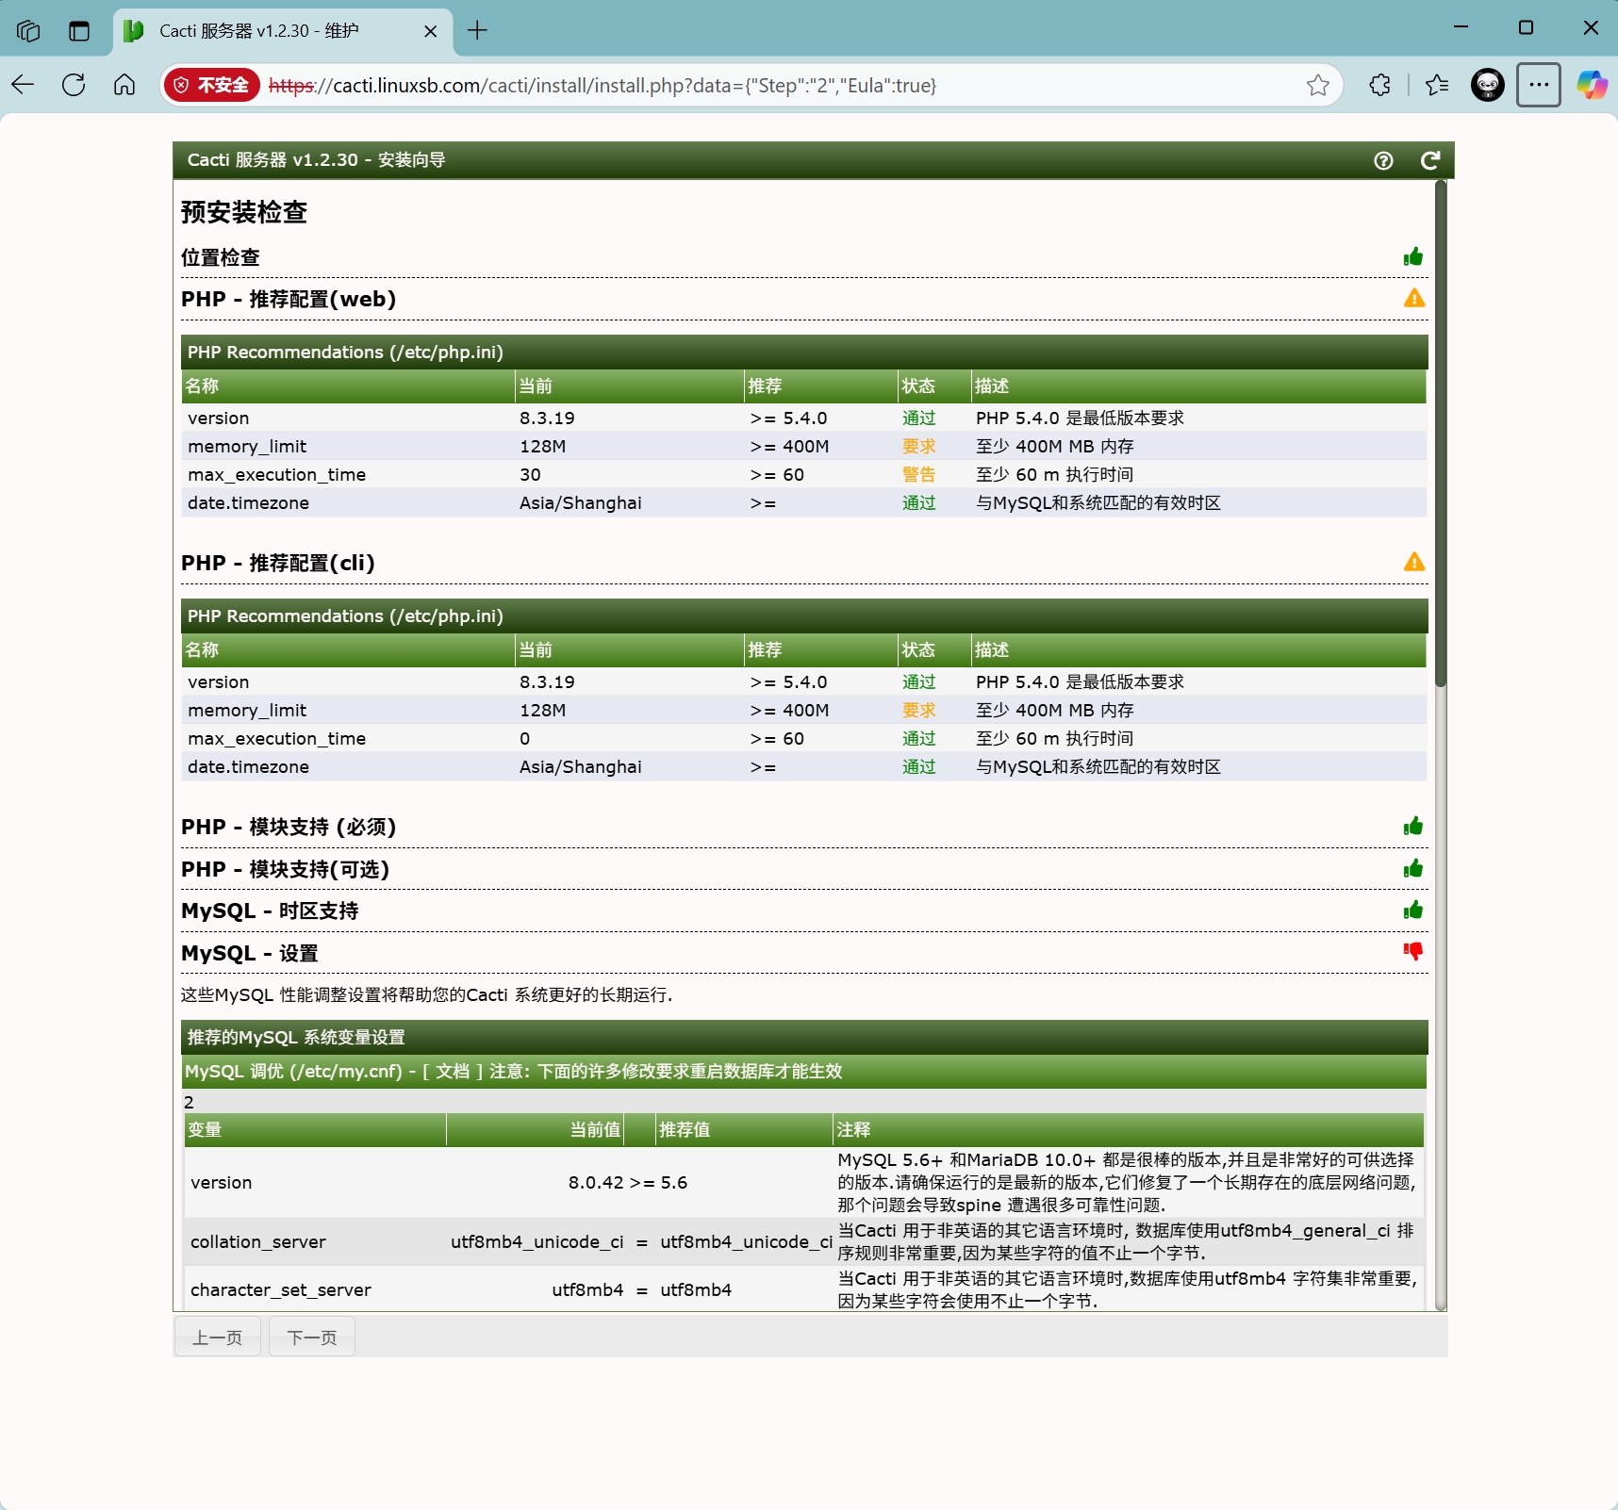Bookmark this page with the star icon
The image size is (1618, 1510).
[x=1317, y=86]
